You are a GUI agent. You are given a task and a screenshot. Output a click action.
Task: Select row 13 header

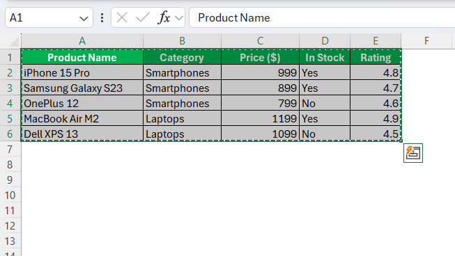(10, 241)
